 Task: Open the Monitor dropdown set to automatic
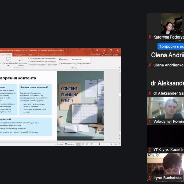click(81, 59)
